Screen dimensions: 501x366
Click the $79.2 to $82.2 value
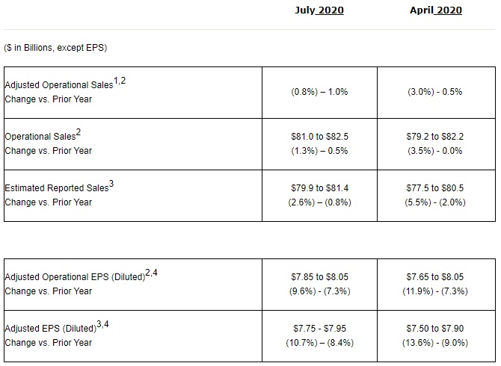pos(435,137)
